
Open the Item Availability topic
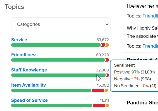point(28,85)
